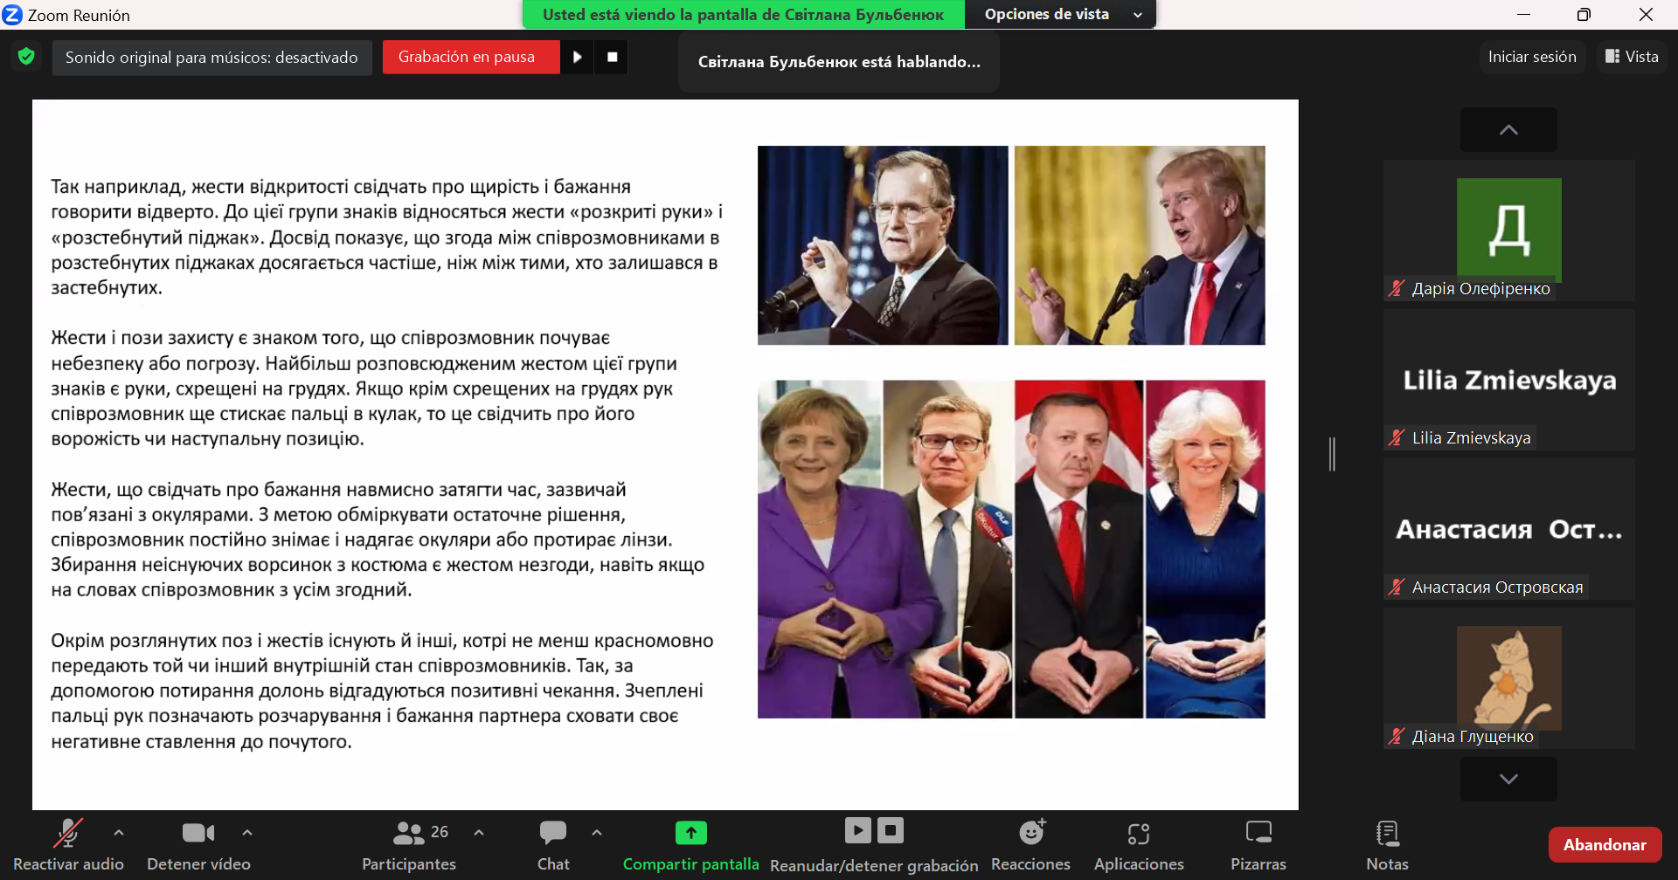Click the hand-steeple politicians photo collage
This screenshot has width=1678, height=880.
(x=1011, y=549)
